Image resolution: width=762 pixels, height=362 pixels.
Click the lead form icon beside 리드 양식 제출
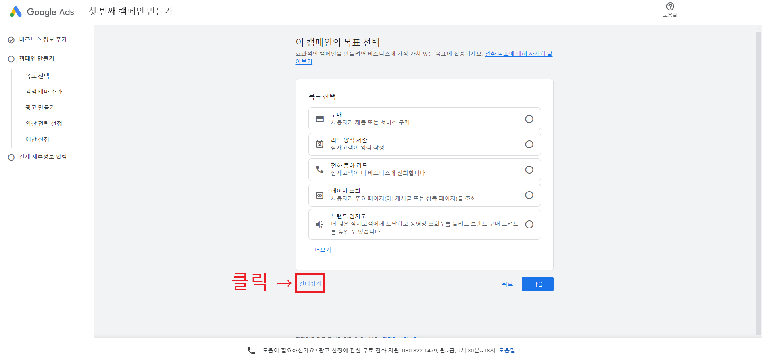tap(320, 144)
